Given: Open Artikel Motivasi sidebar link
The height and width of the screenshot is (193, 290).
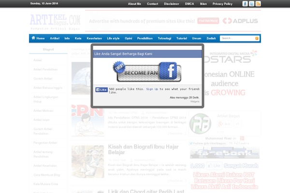Looking at the screenshot, I should (x=43, y=110).
